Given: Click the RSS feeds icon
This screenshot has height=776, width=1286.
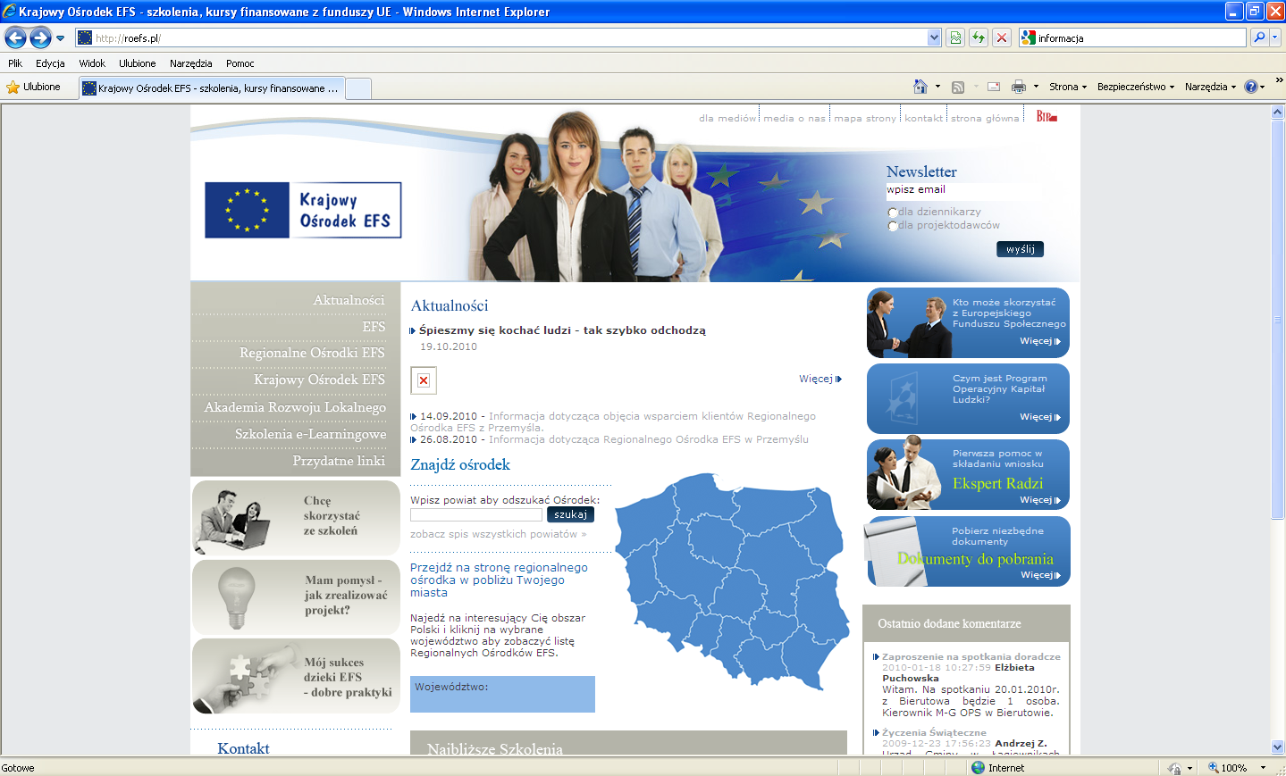Looking at the screenshot, I should point(958,87).
